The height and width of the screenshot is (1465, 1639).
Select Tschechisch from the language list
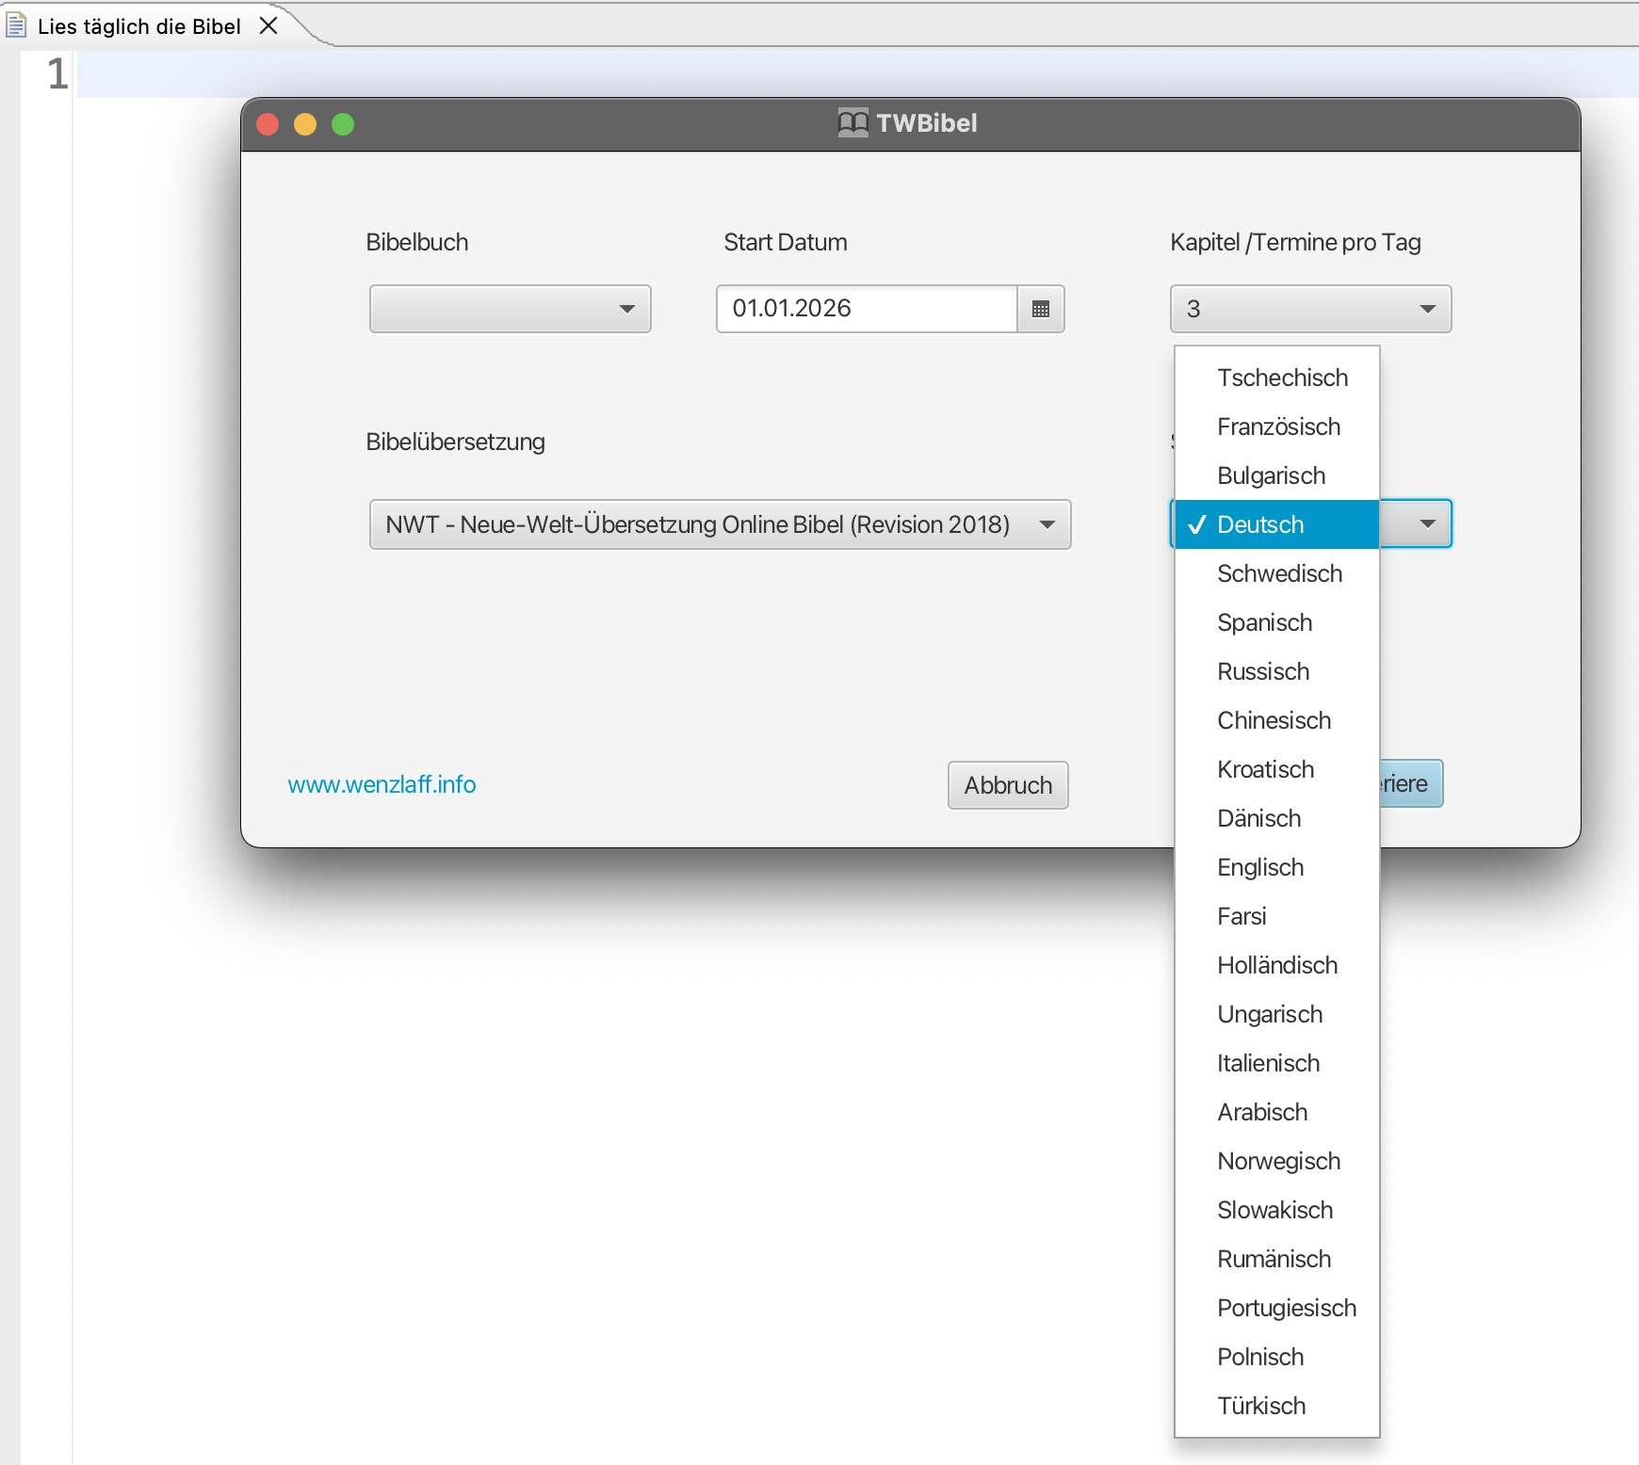click(1282, 378)
